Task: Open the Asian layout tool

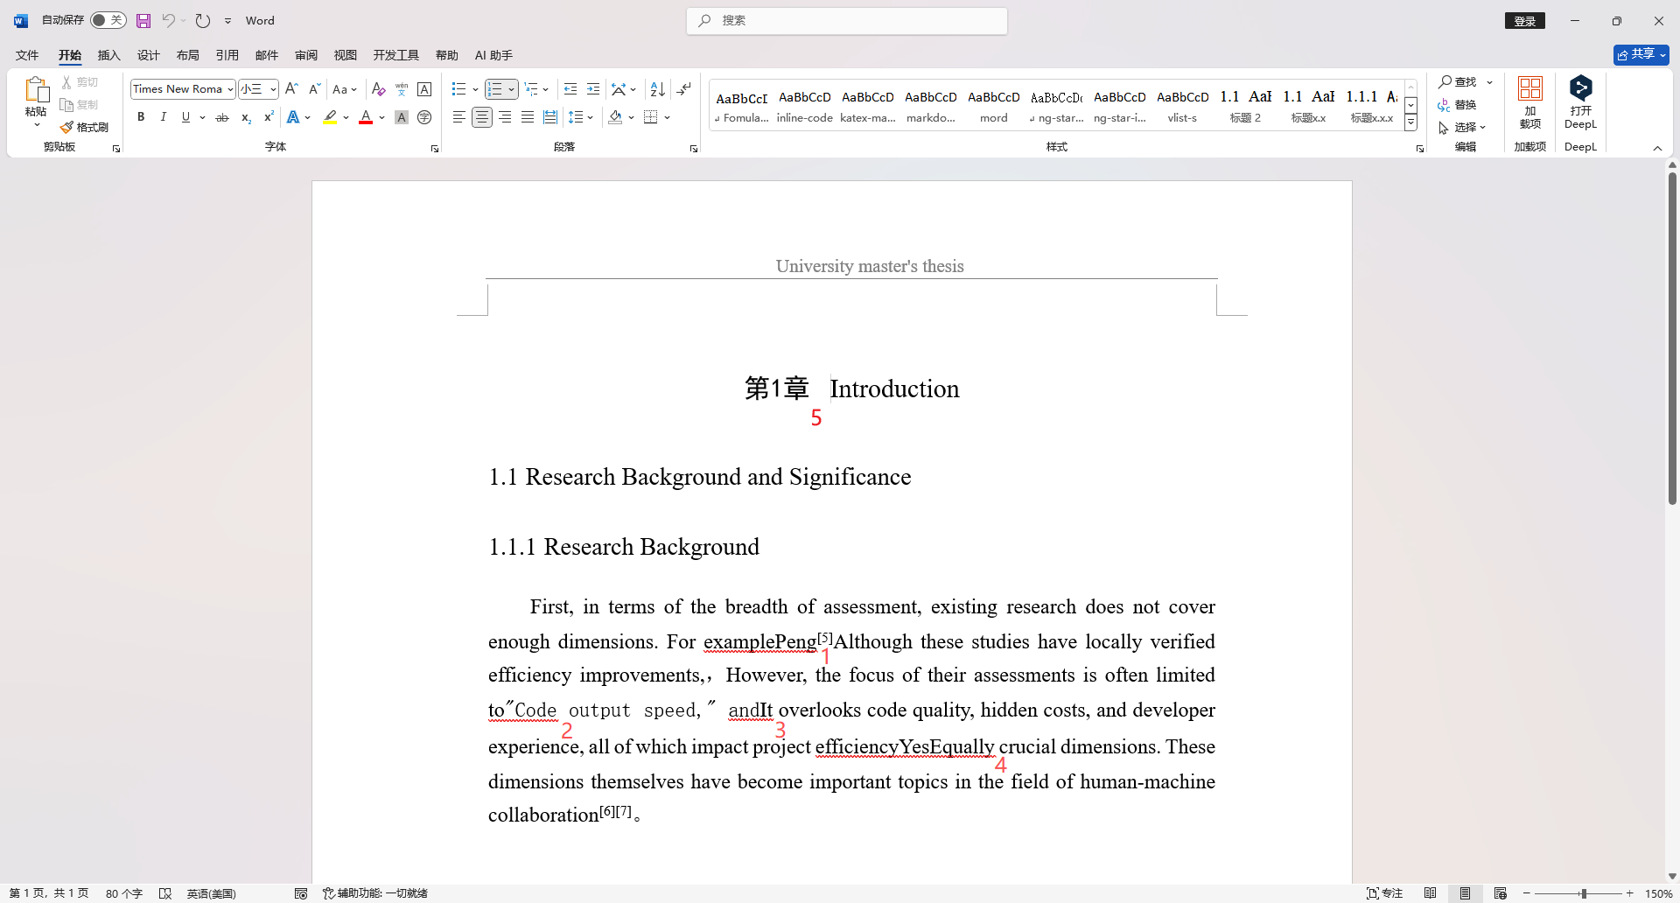Action: click(x=619, y=89)
